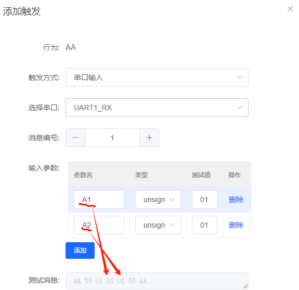Image resolution: width=299 pixels, height=290 pixels.
Task: Increase the 消息编号 value with plus button
Action: [149, 138]
